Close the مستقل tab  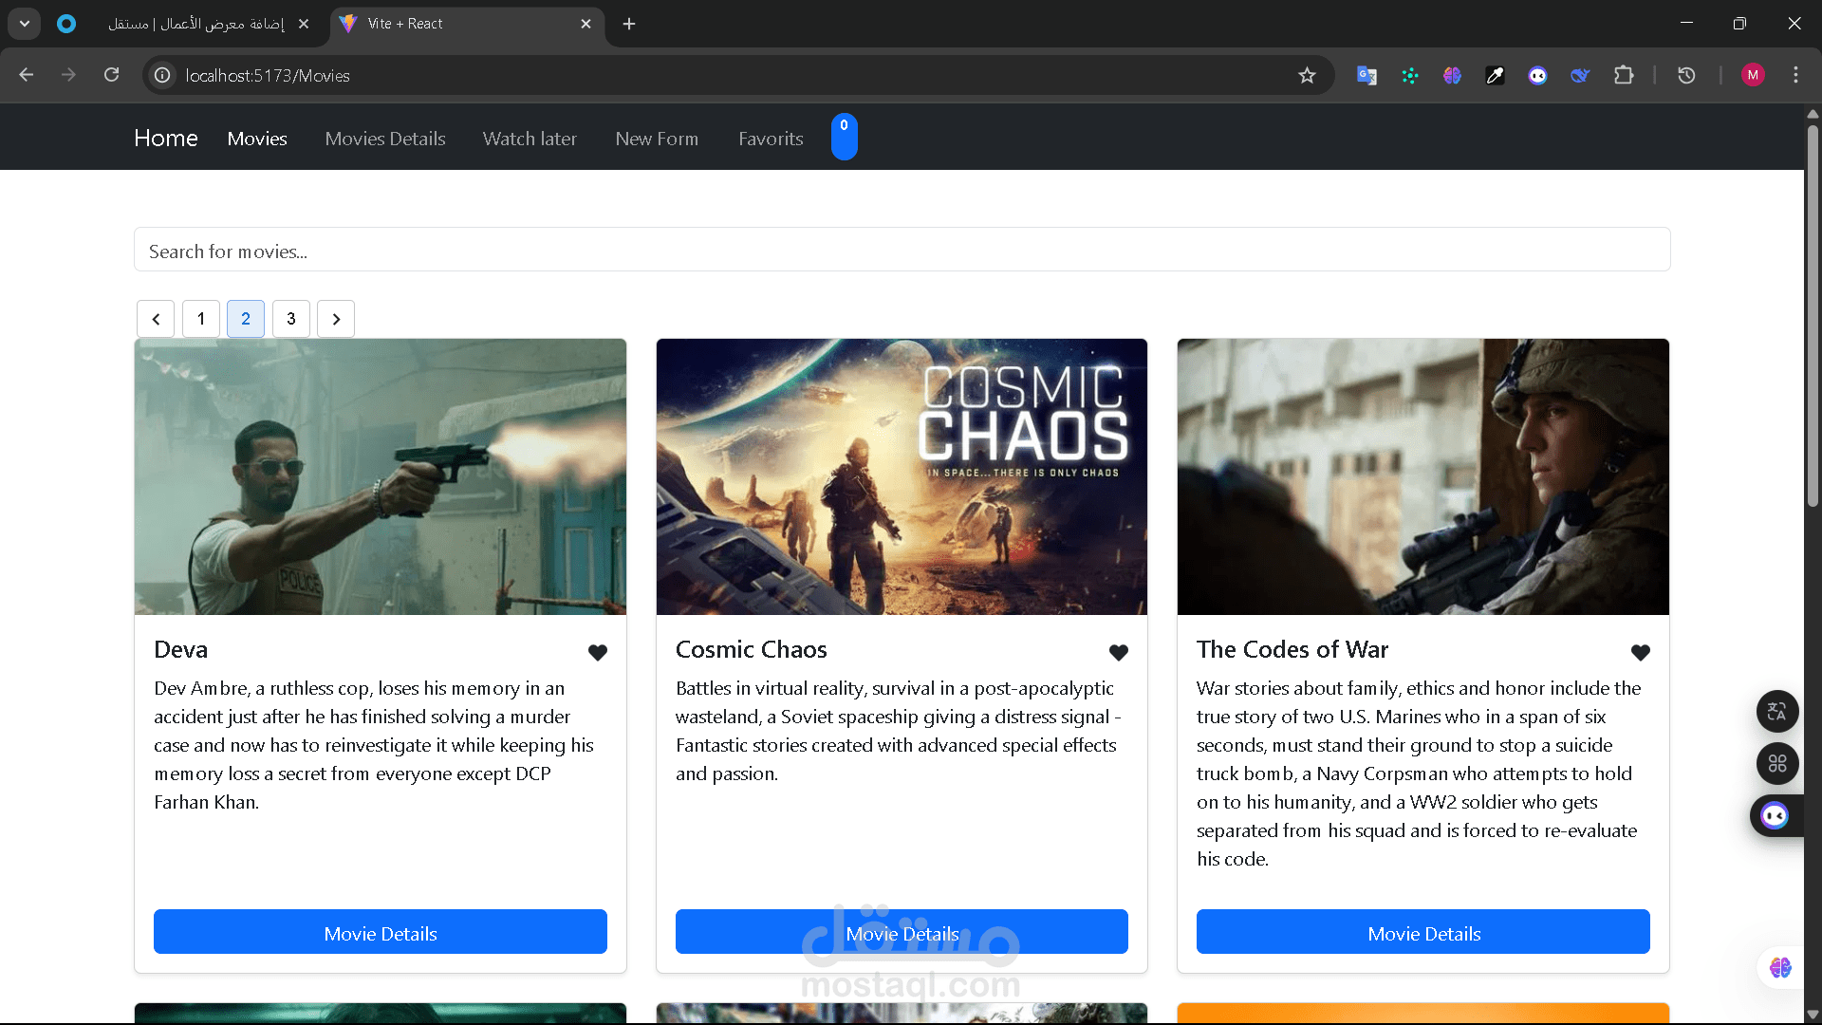point(304,24)
